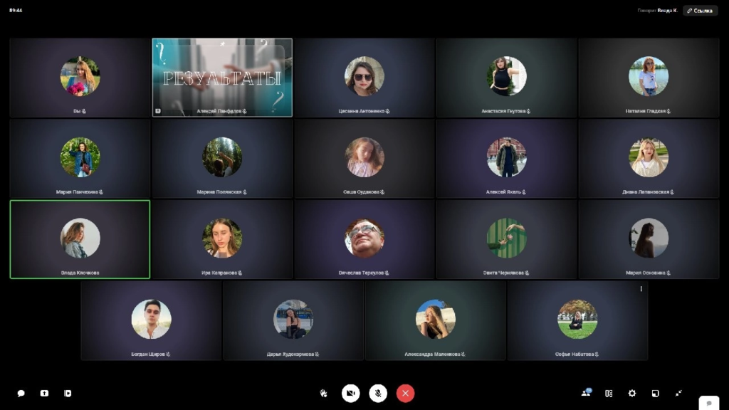Image resolution: width=729 pixels, height=410 pixels.
Task: Click Вячеслав Терехов's participant tile
Action: pos(364,239)
